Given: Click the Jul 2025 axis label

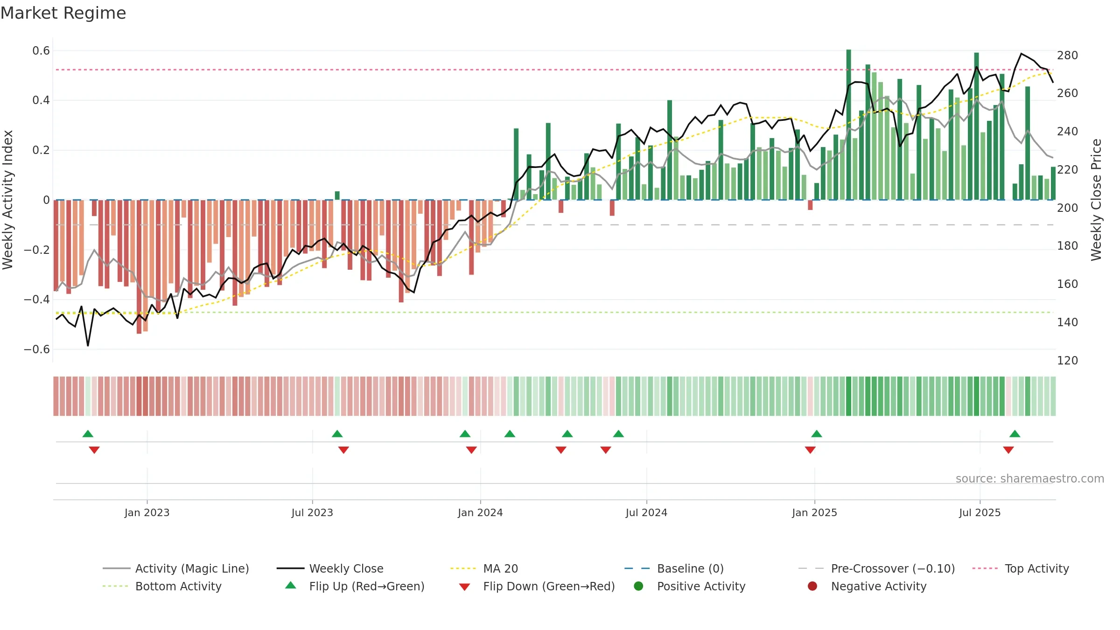Looking at the screenshot, I should 980,513.
